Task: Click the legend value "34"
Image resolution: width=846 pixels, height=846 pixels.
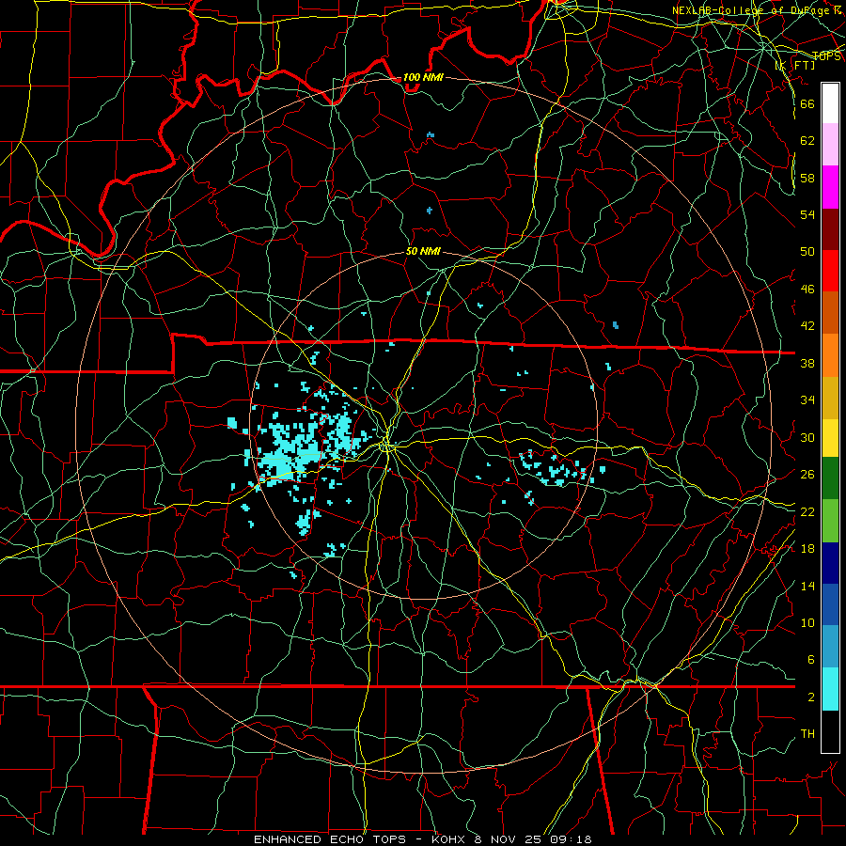Action: (x=807, y=399)
